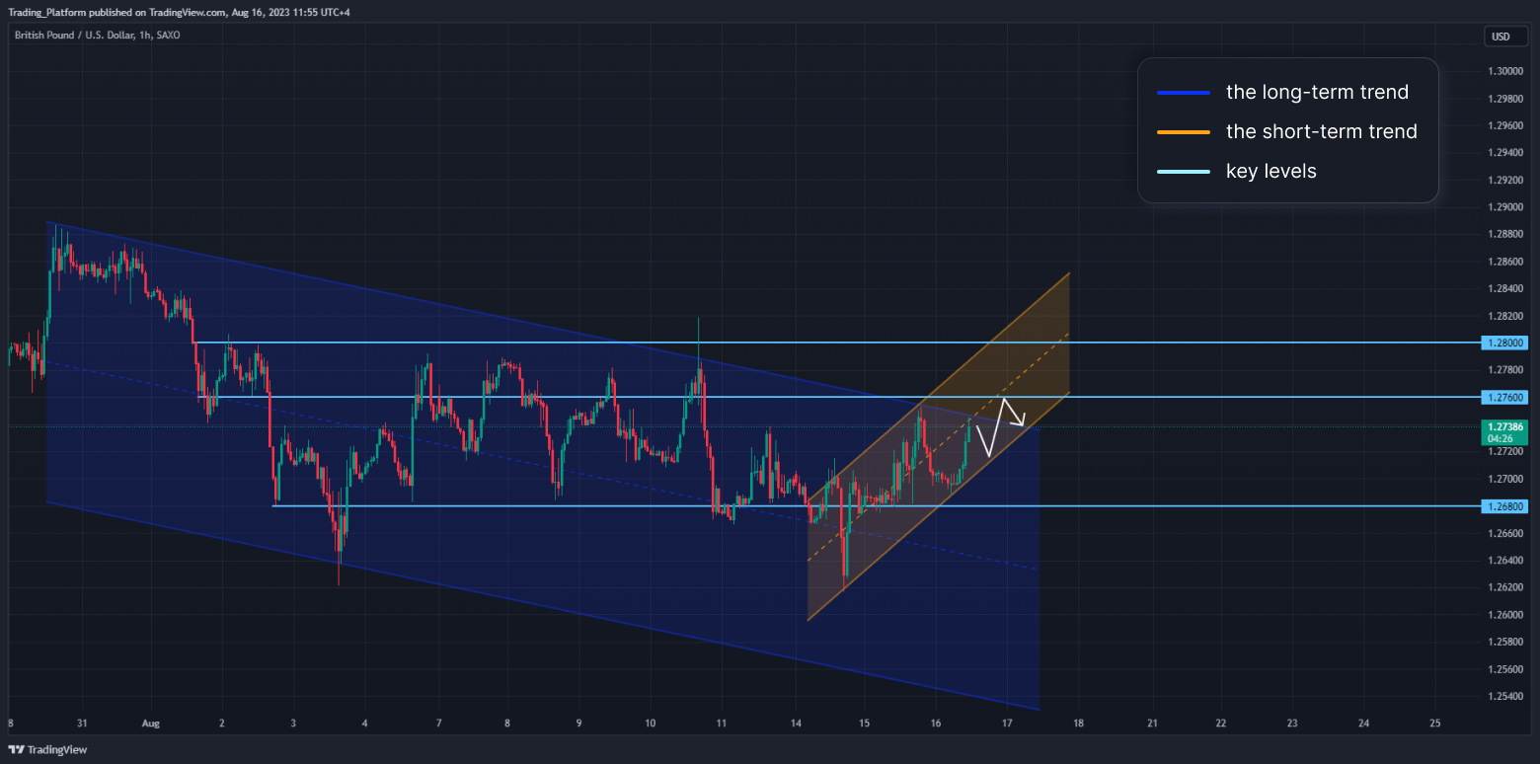This screenshot has width=1540, height=764.
Task: Click the 17 date axis label
Action: point(1007,723)
